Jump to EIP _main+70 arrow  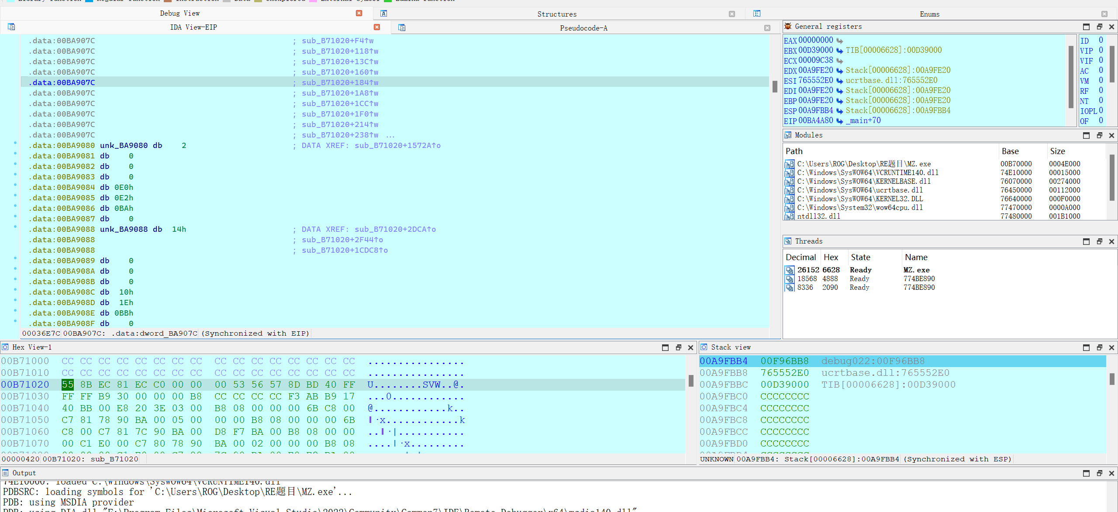pyautogui.click(x=839, y=121)
